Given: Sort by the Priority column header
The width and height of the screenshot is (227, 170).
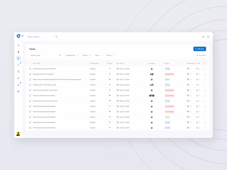Looking at the screenshot, I should coord(110,63).
